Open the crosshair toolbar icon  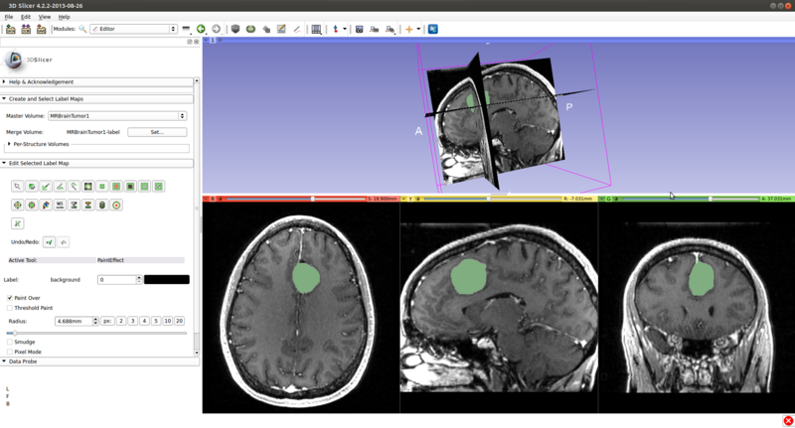(x=408, y=30)
